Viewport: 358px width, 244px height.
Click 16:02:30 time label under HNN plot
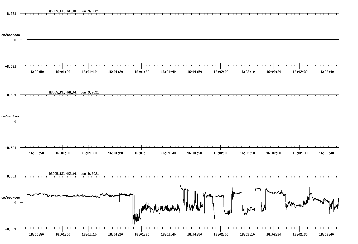[300, 153]
